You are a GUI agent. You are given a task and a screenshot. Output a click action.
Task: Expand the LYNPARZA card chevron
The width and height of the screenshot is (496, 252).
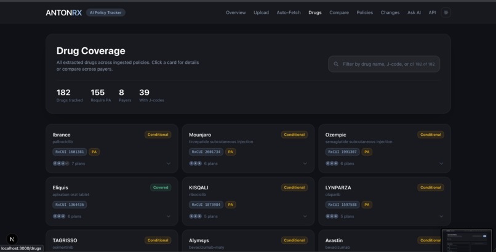click(x=441, y=216)
